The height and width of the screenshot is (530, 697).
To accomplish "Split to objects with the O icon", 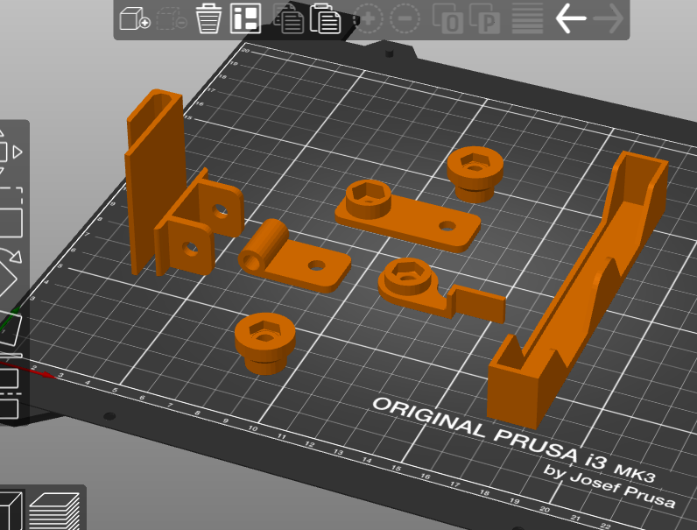I will coord(448,18).
